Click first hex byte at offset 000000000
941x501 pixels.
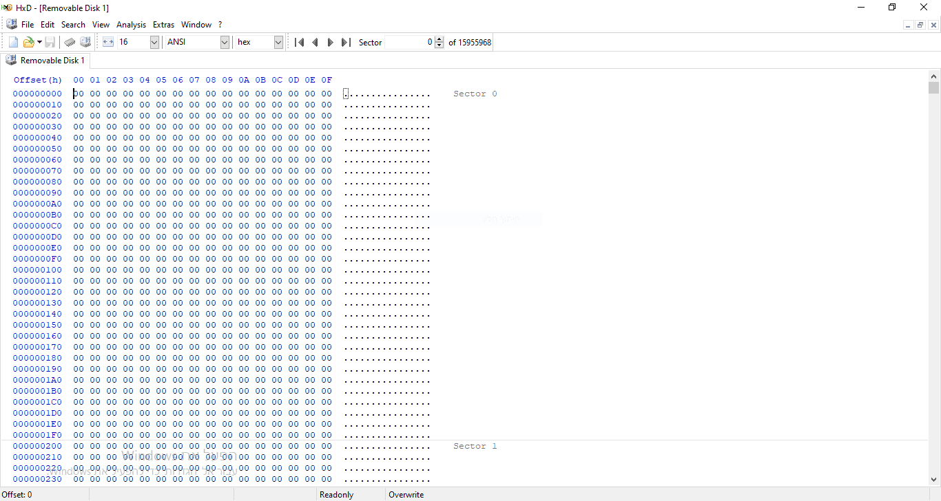[x=79, y=94]
